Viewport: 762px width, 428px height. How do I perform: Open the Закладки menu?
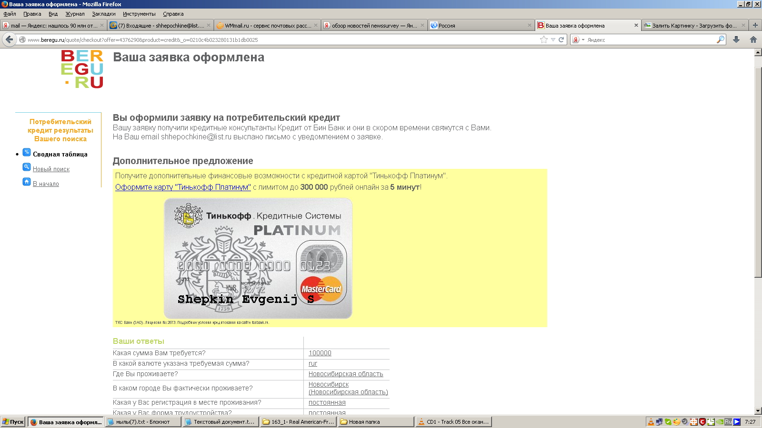[104, 14]
